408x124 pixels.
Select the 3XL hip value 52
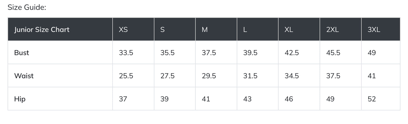(372, 99)
